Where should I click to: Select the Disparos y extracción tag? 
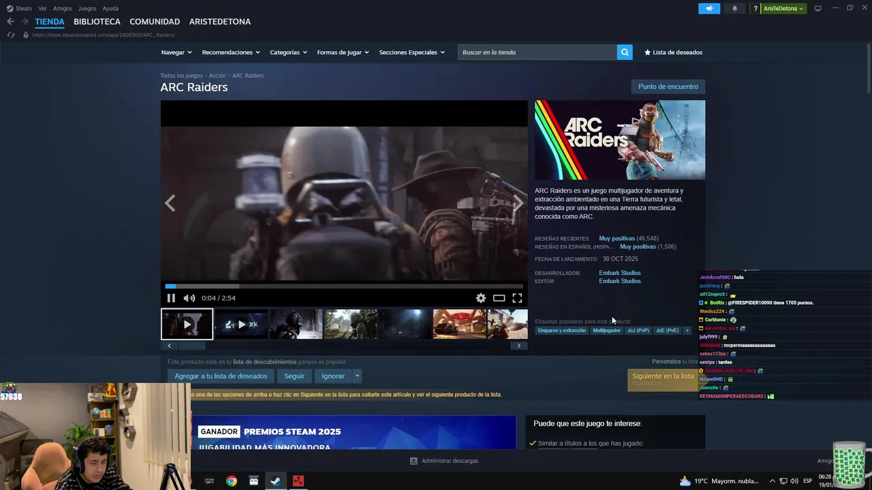coord(561,331)
